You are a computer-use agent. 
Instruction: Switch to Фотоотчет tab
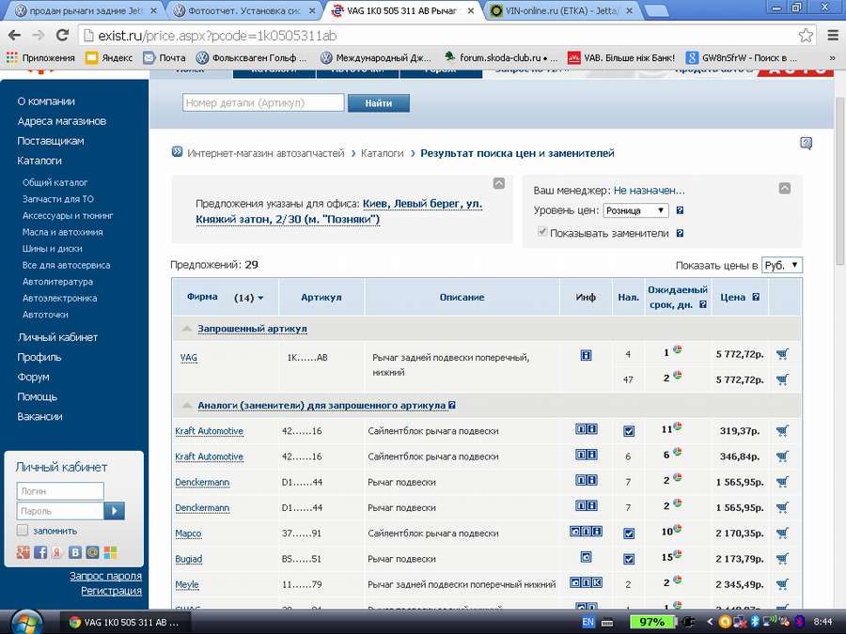244,10
